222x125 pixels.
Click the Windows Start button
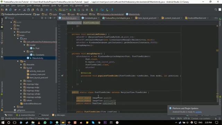pyautogui.click(x=3, y=123)
